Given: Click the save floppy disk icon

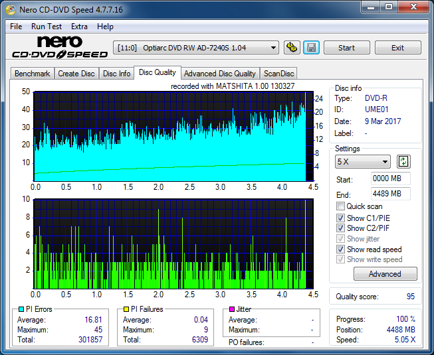Looking at the screenshot, I should tap(312, 48).
